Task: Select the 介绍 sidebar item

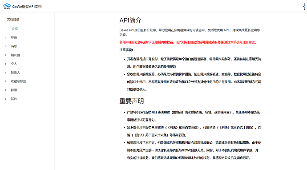Action: [15, 28]
